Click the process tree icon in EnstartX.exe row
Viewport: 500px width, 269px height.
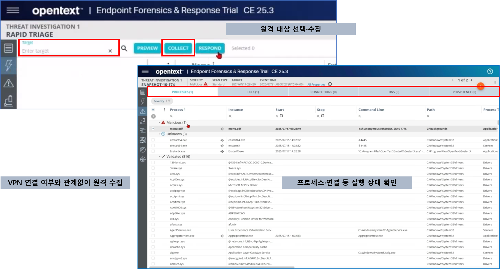[x=222, y=151]
